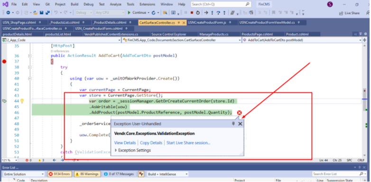The height and width of the screenshot is (182, 371).
Task: Click the red error count indicator showing 0
Action: click(x=28, y=160)
